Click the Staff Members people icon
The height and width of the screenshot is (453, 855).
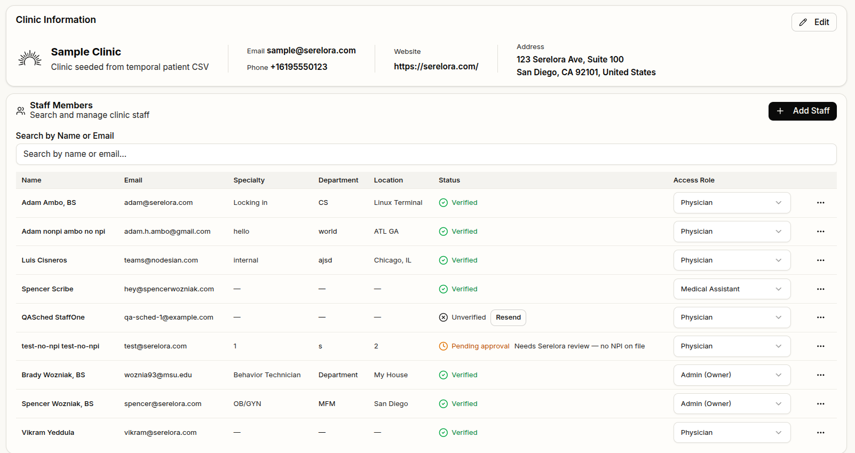tap(21, 110)
